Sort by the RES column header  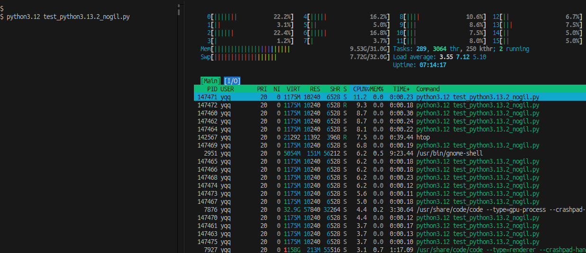point(315,89)
